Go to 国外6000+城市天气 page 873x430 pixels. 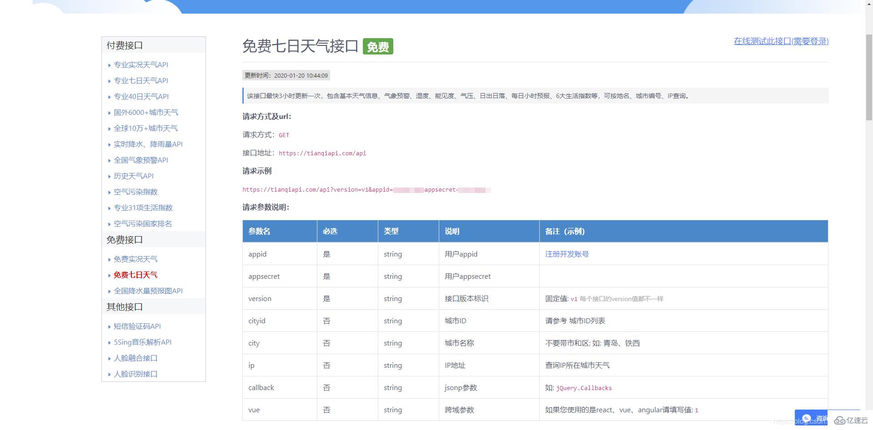(145, 112)
